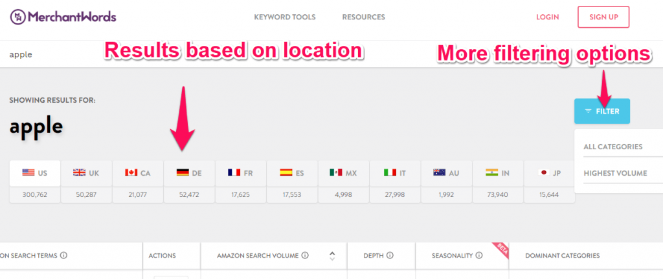
Task: Open the Highest Volume sort dropdown
Action: (615, 173)
